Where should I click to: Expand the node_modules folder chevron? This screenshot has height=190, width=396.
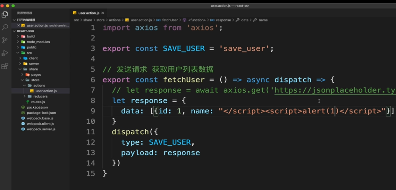pyautogui.click(x=18, y=42)
